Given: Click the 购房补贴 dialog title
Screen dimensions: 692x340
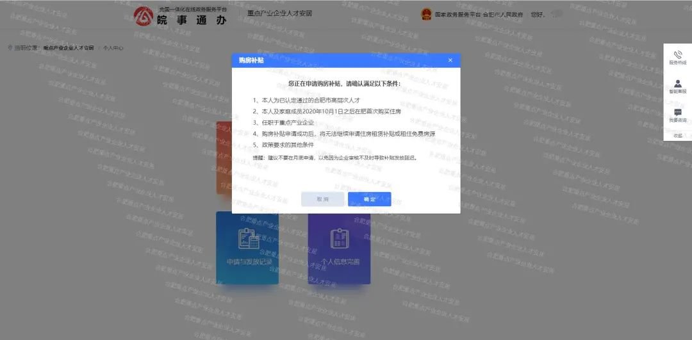Looking at the screenshot, I should tap(251, 60).
